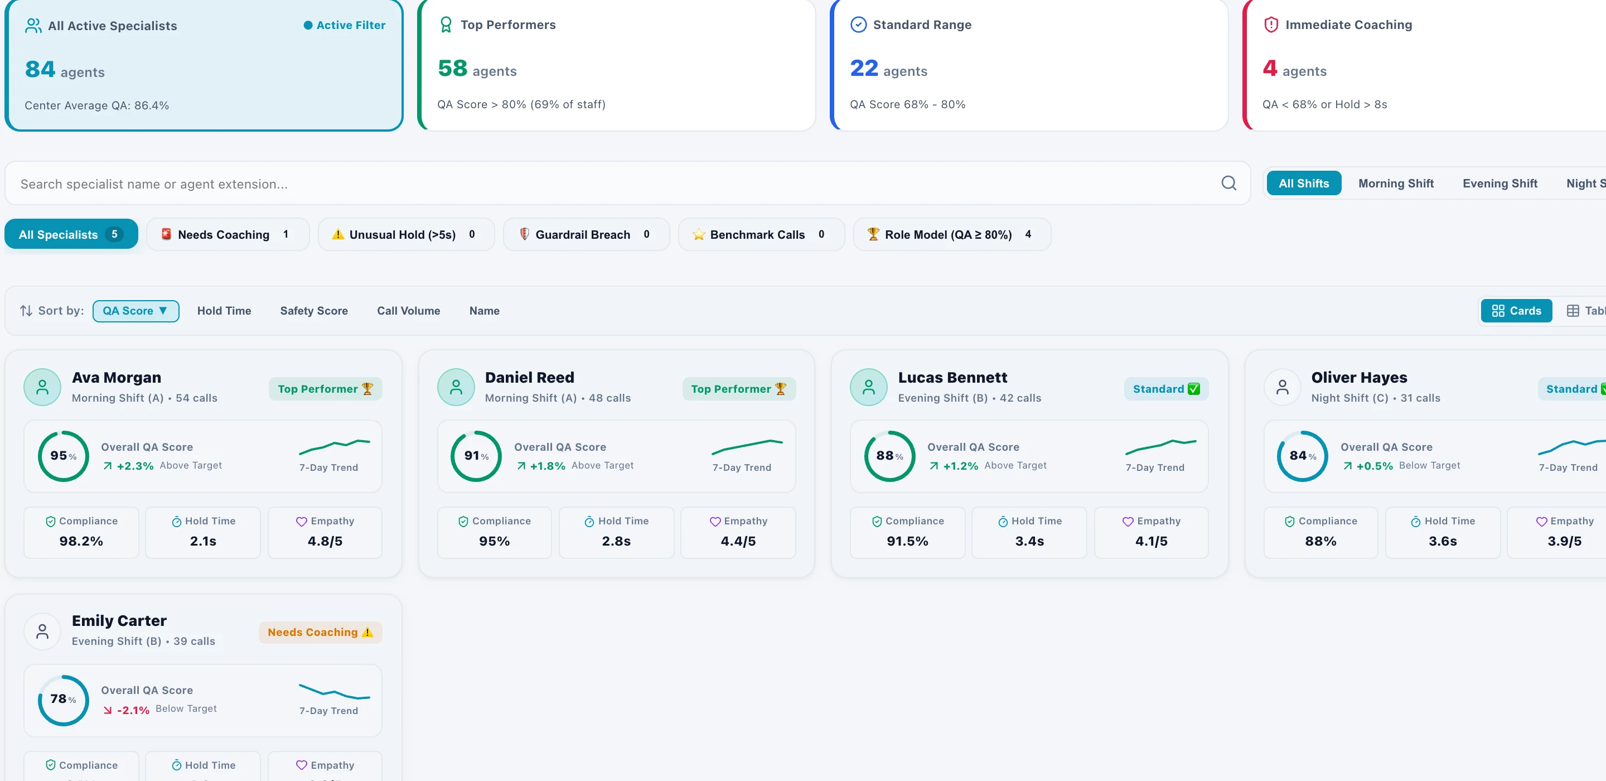1606x781 pixels.
Task: Click Oliver Hayes's avatar icon
Action: [1282, 387]
